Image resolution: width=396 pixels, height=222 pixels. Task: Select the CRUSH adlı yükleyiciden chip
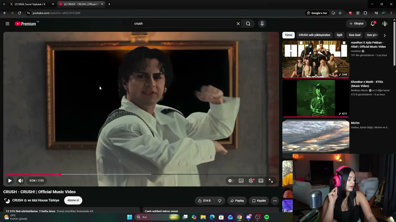pos(314,35)
